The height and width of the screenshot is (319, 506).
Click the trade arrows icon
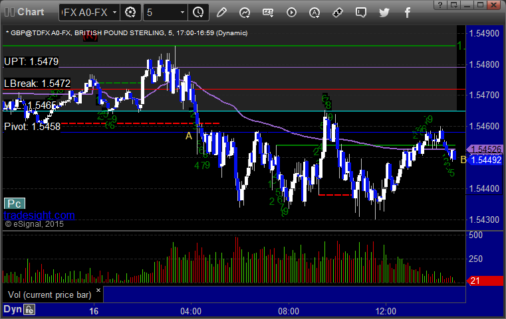click(x=338, y=13)
